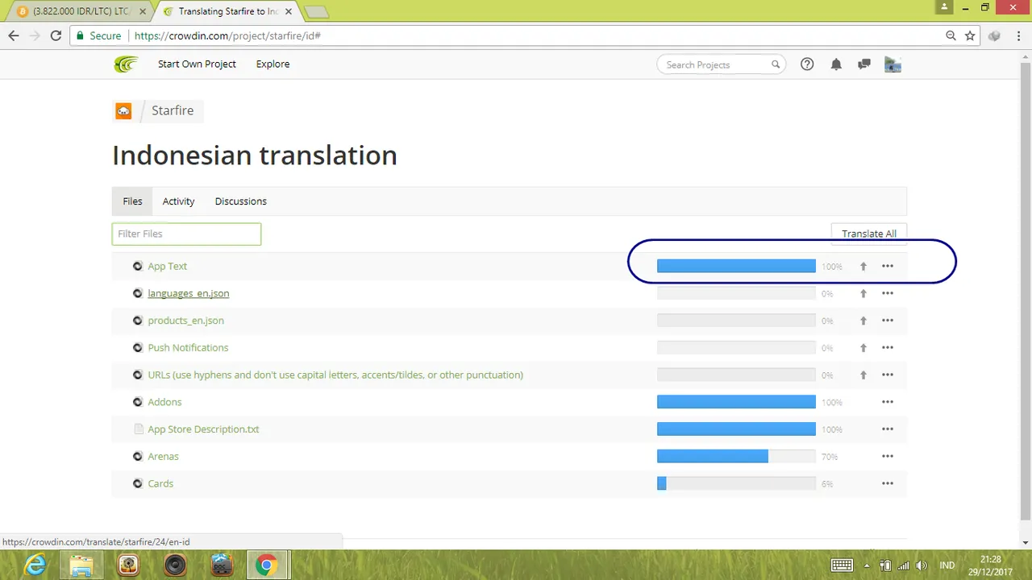The image size is (1032, 580).
Task: Open more options for Arenas row
Action: (888, 456)
